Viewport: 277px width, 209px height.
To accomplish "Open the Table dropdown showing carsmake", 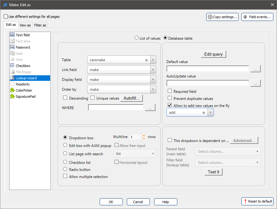I will pos(153,60).
